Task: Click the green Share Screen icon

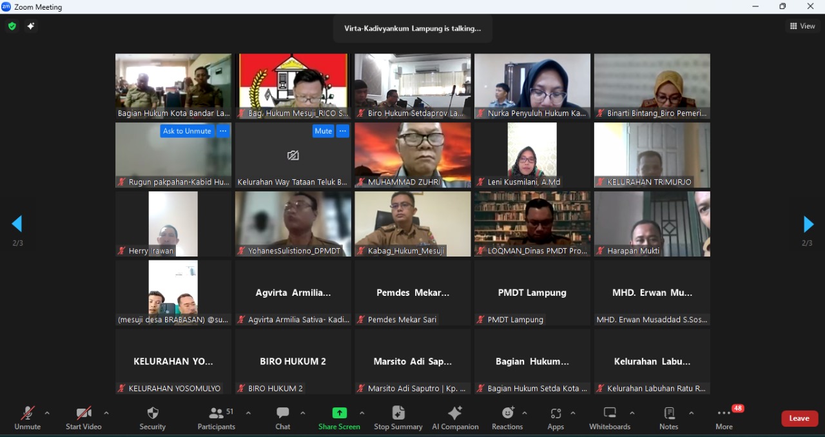Action: pos(339,413)
